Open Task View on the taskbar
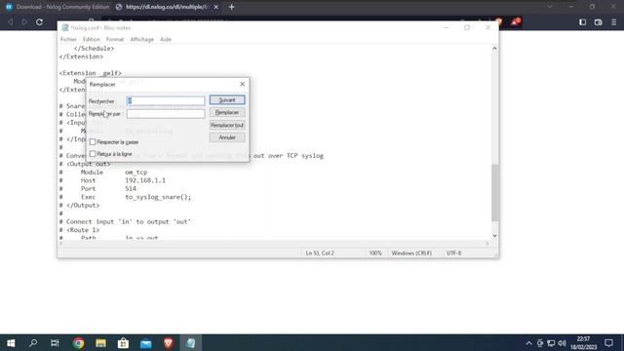Image resolution: width=624 pixels, height=351 pixels. point(55,342)
